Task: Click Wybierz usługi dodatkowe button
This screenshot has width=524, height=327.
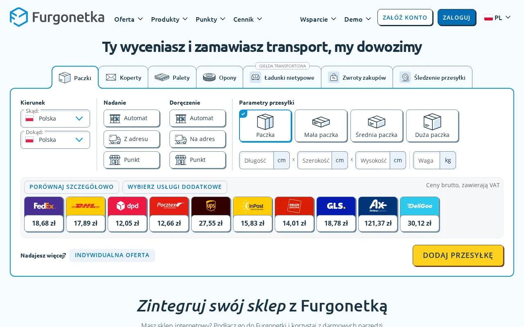Action: 175,187
